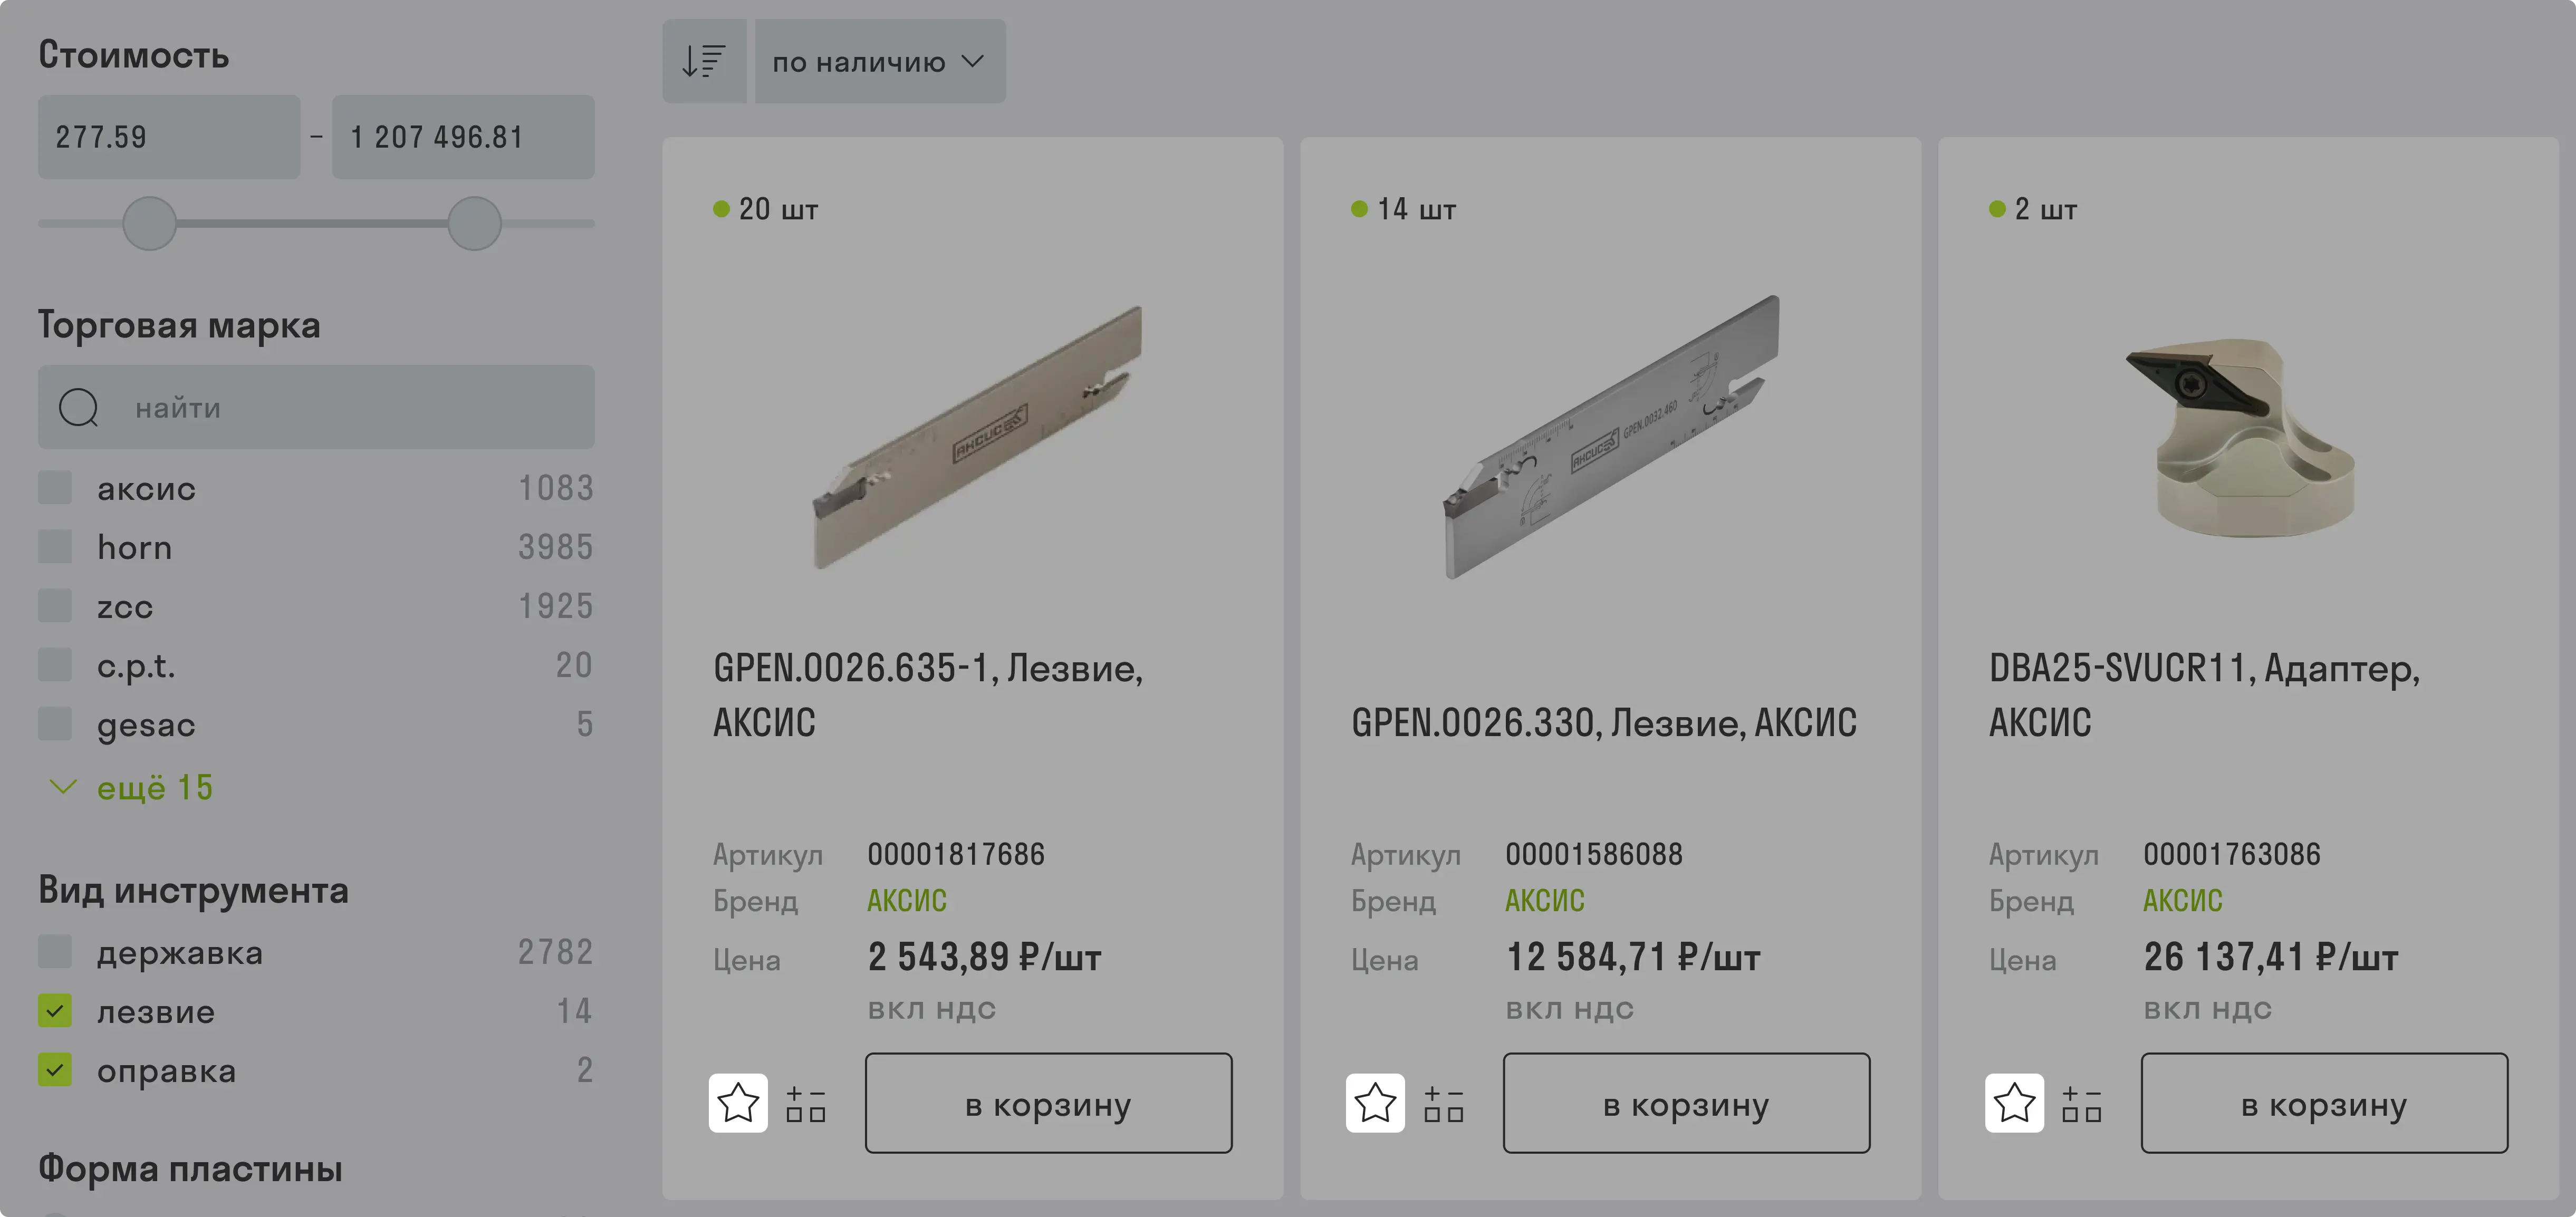Check the аксис brand checkbox
The image size is (2576, 1217).
coord(55,488)
